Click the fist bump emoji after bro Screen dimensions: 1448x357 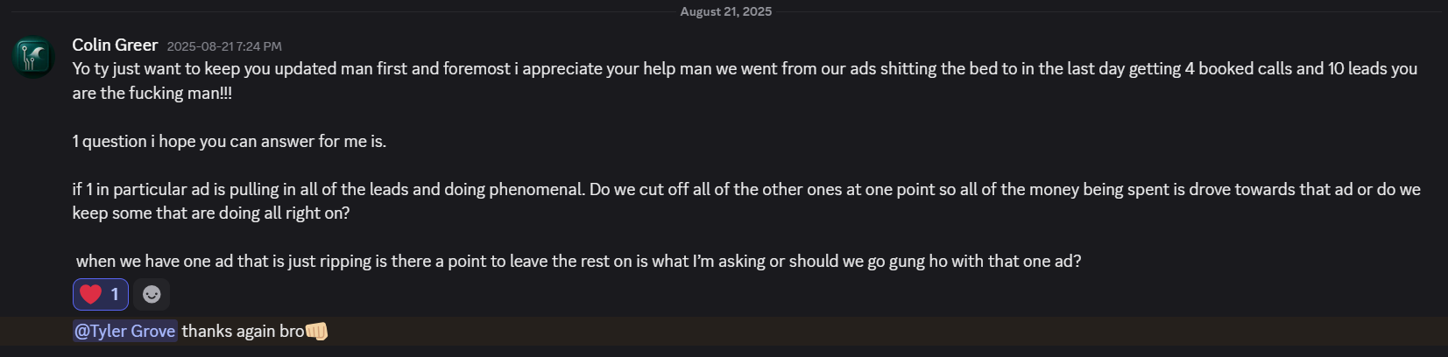click(x=316, y=331)
